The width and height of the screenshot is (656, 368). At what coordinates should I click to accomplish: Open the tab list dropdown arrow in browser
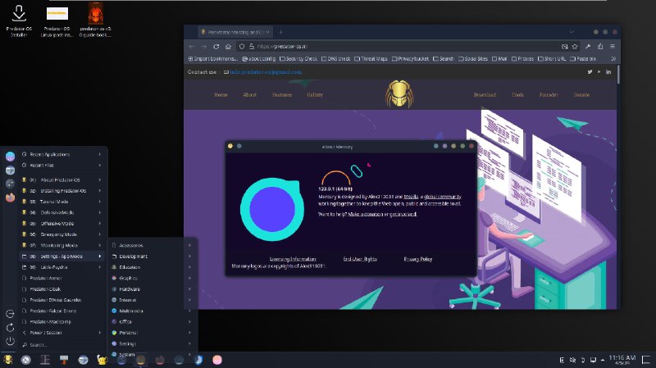(572, 32)
